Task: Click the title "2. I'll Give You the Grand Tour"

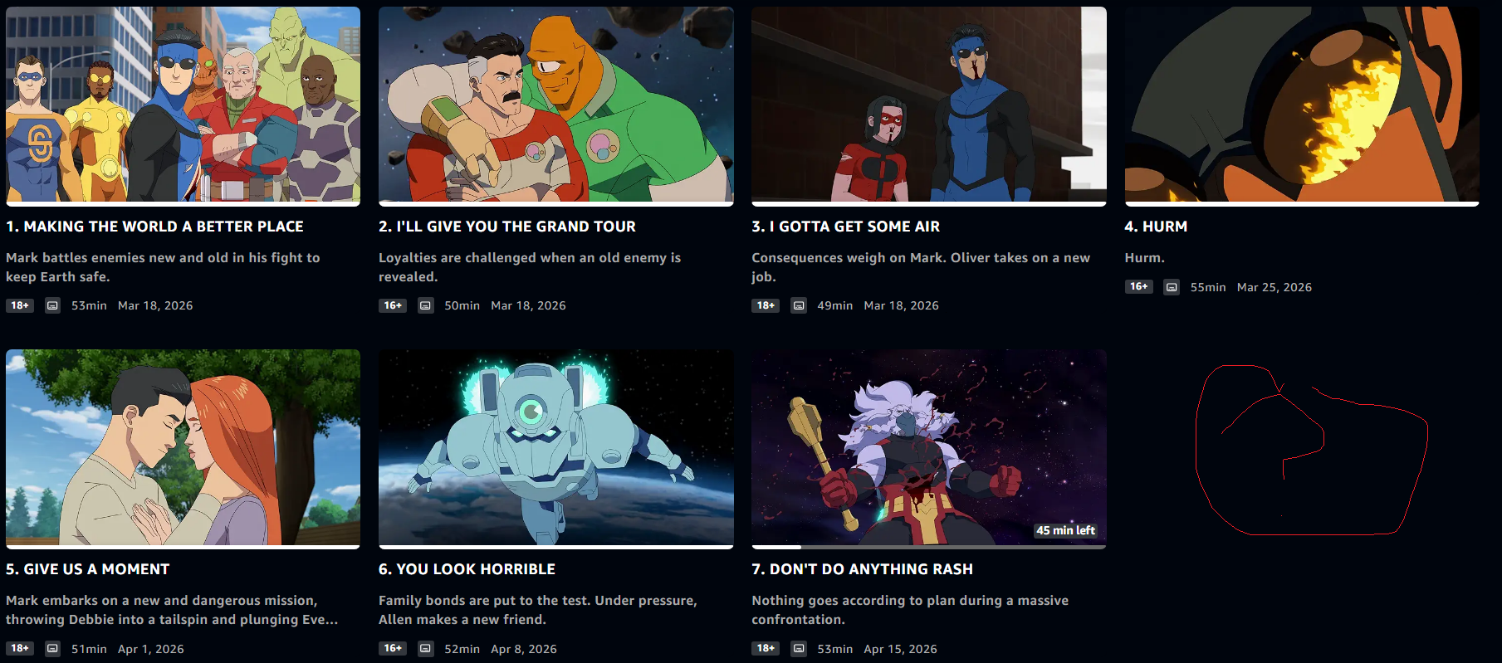Action: click(x=507, y=227)
